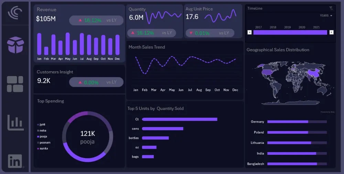Image resolution: width=344 pixels, height=174 pixels.
Task: Click the Dec revenue bar
Action: click(117, 45)
